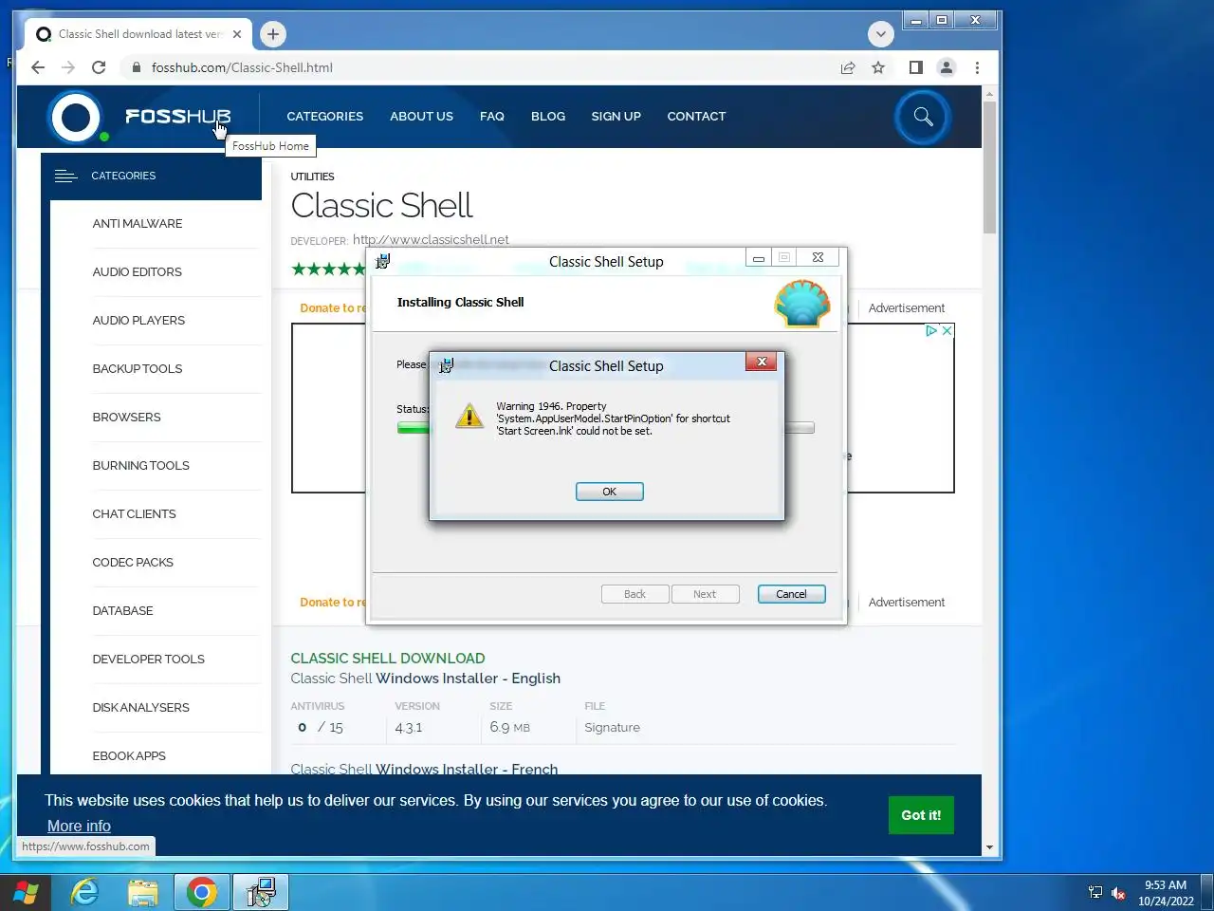Open the More info cookie link
This screenshot has width=1214, height=911.
pyautogui.click(x=79, y=827)
